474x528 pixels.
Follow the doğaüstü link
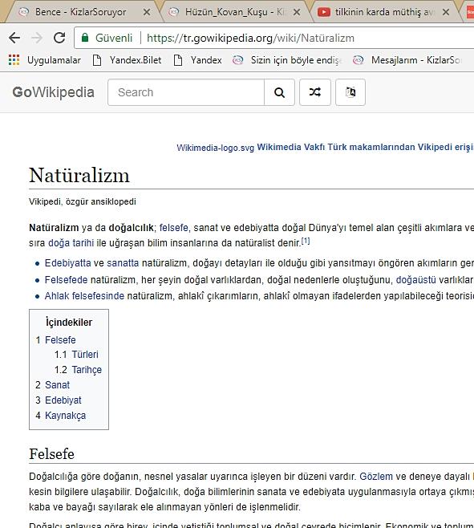tap(415, 280)
